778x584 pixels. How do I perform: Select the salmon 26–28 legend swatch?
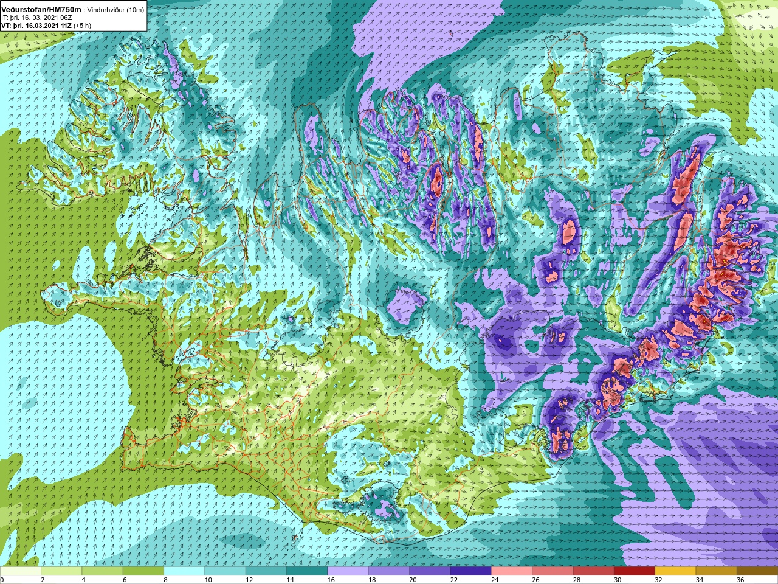point(553,571)
